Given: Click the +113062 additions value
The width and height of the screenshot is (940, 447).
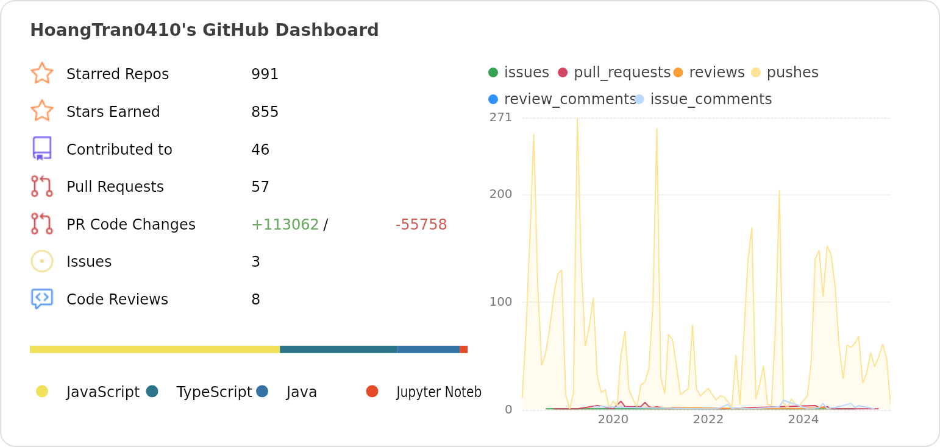Looking at the screenshot, I should click(x=283, y=224).
